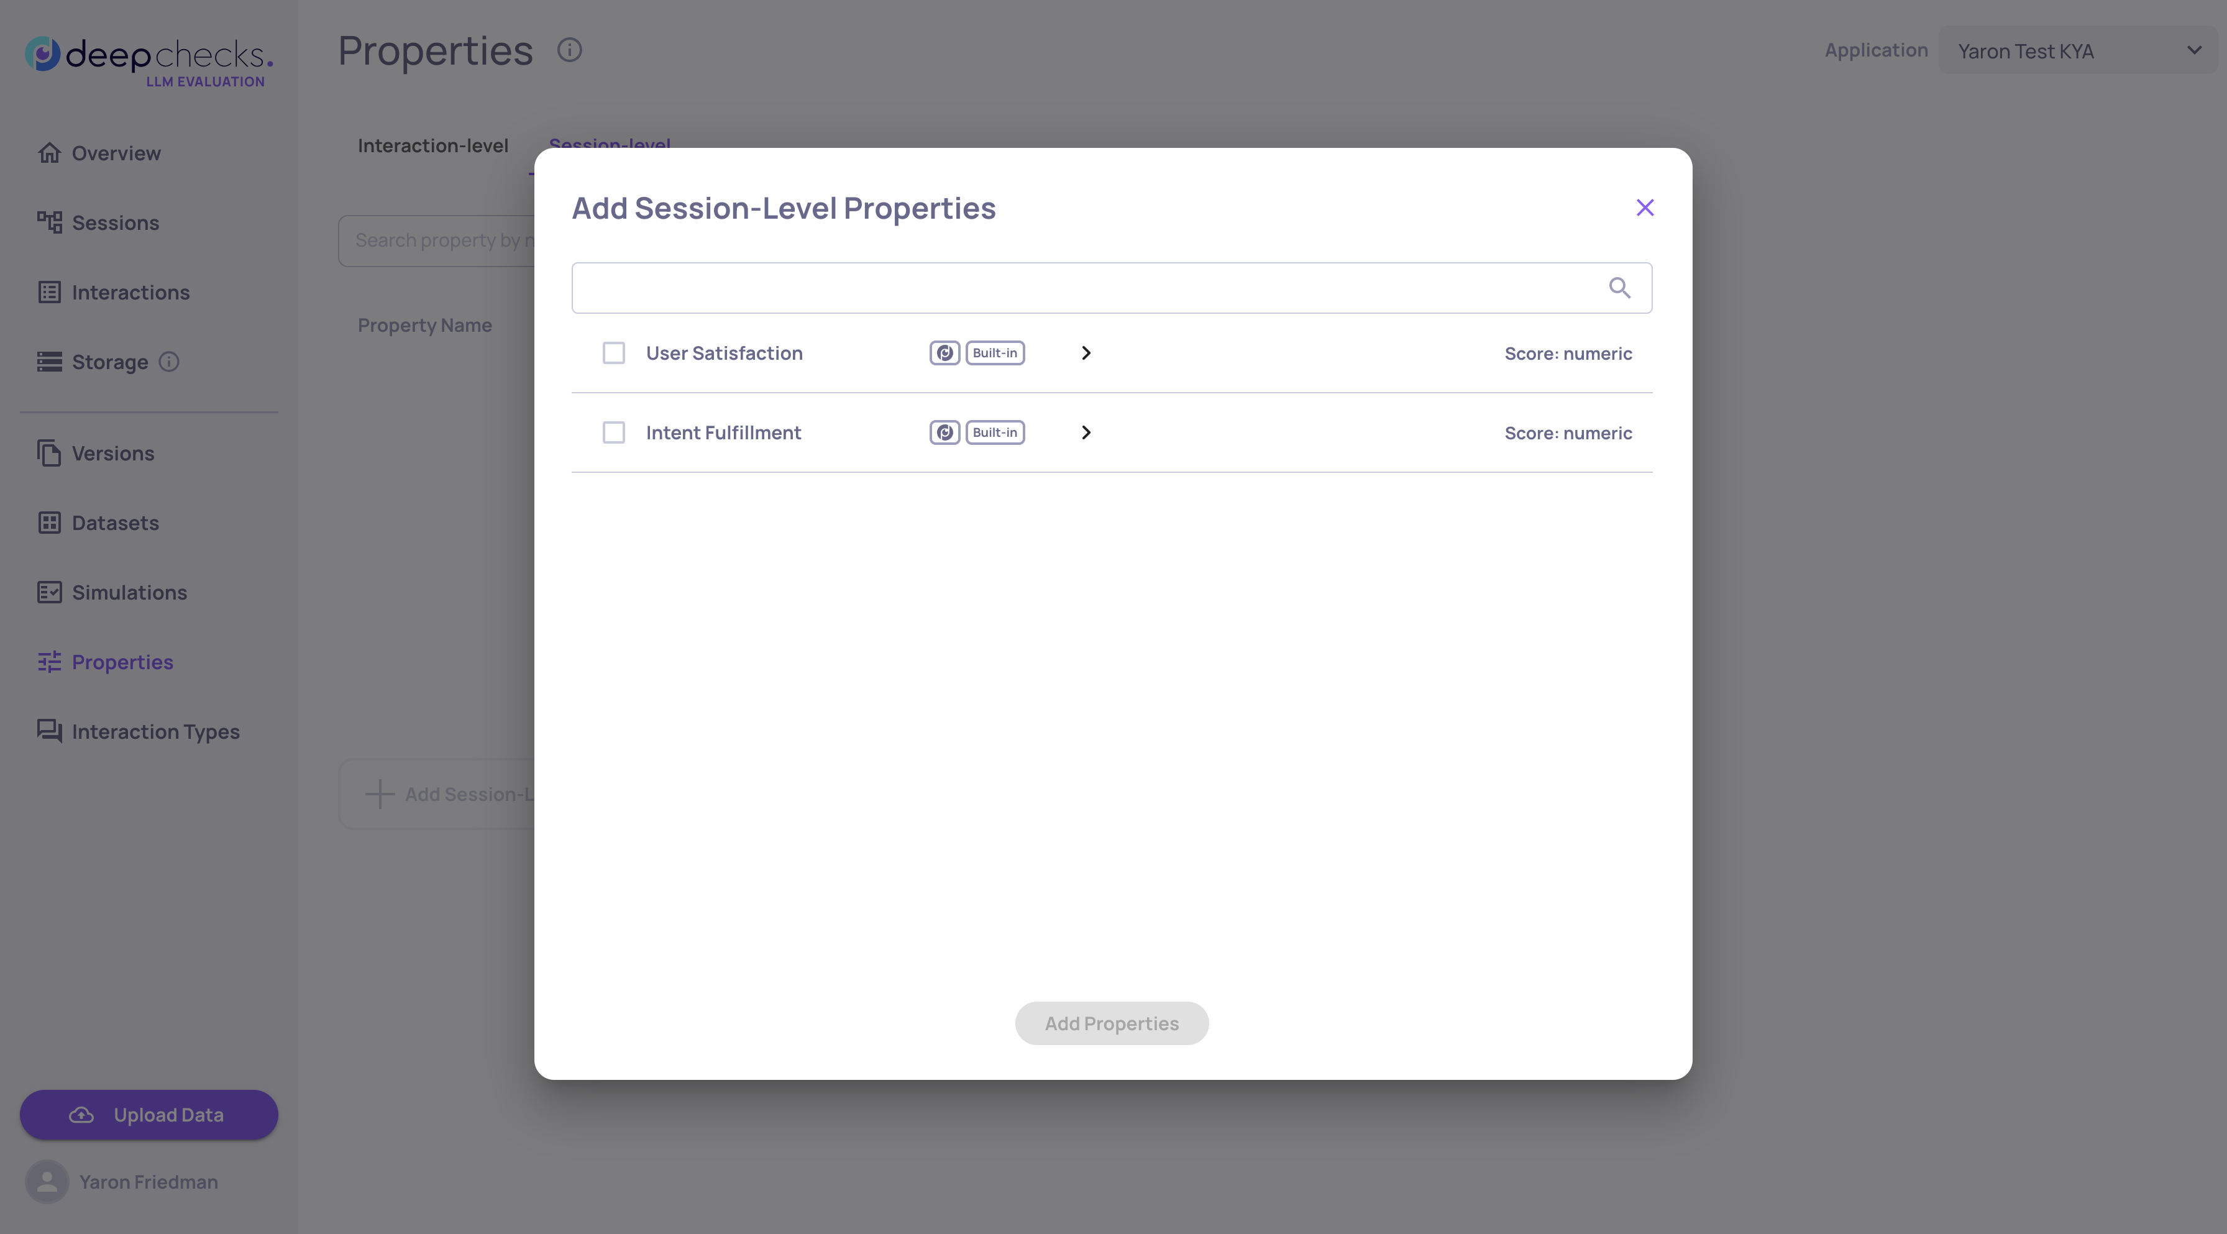The image size is (2227, 1234).
Task: Click the info icon next to Properties title
Action: 569,50
